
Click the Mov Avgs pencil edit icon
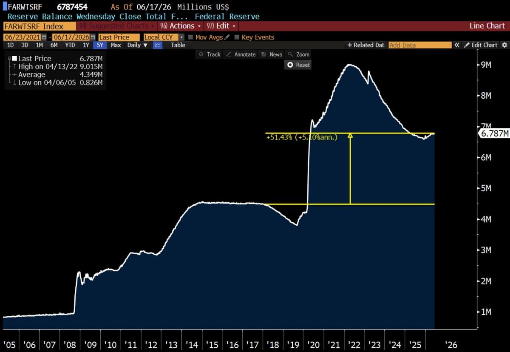coord(227,37)
